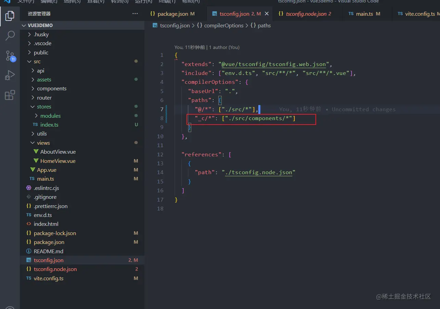Screen dimensions: 440x309
Task: Open HomeView.vue file
Action: (82, 161)
